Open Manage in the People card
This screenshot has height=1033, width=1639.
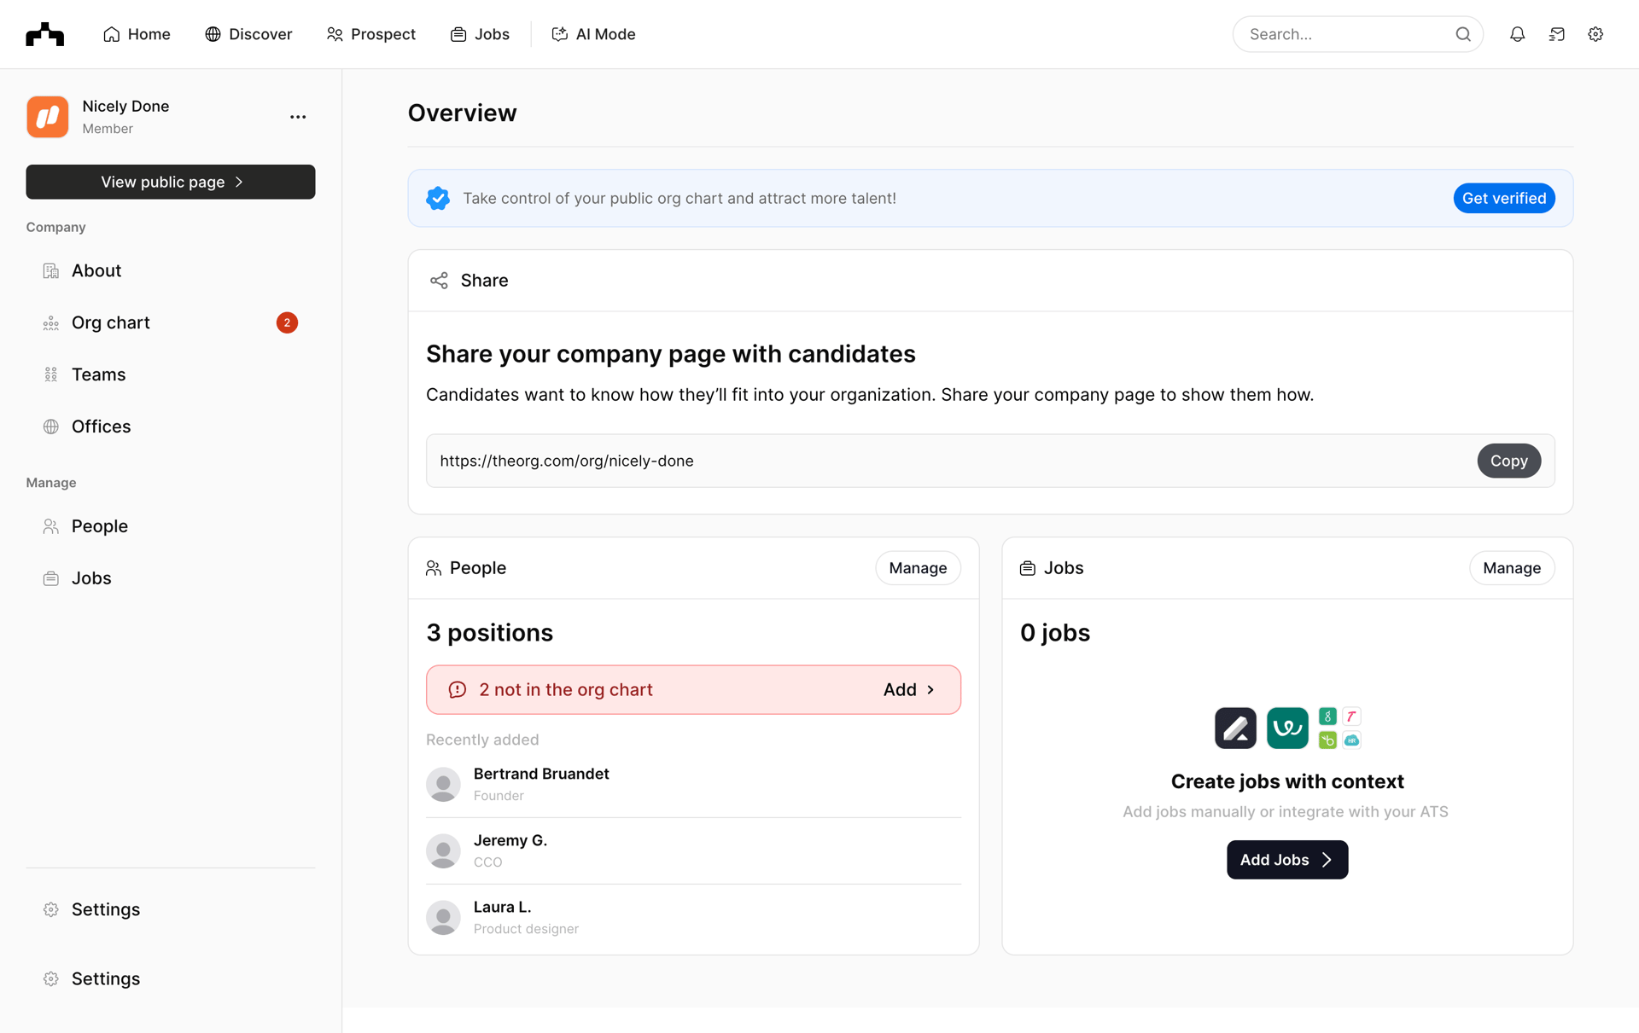(x=918, y=567)
